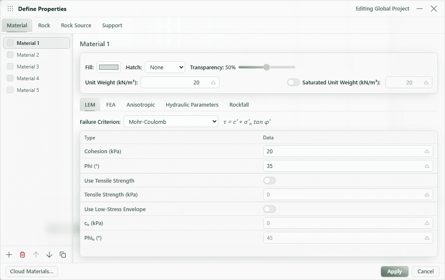Open the Hatch pattern dropdown

pyautogui.click(x=165, y=67)
